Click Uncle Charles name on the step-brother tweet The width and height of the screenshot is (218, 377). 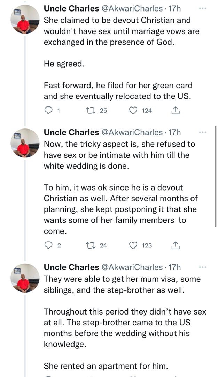(71, 268)
